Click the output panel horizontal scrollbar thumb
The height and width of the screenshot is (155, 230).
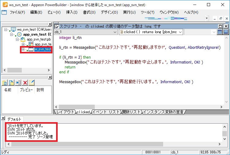[x=87, y=144]
